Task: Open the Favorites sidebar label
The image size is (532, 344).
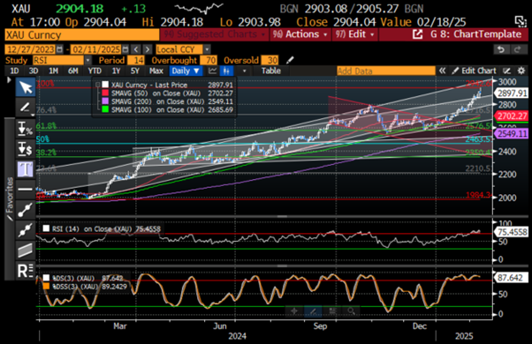Action: 10,194
